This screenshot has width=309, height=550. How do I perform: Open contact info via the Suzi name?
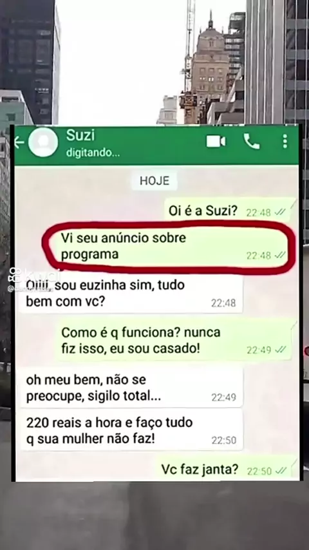tap(80, 135)
